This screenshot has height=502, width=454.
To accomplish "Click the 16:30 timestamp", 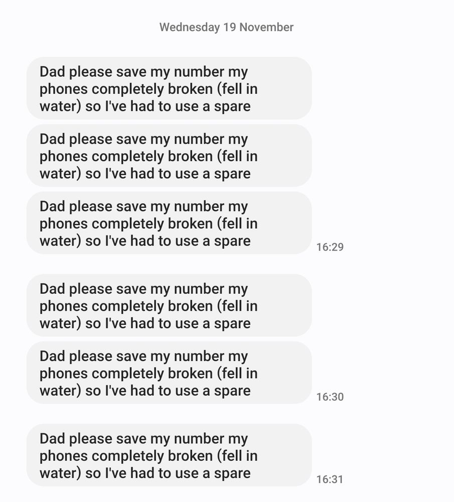I will point(330,397).
